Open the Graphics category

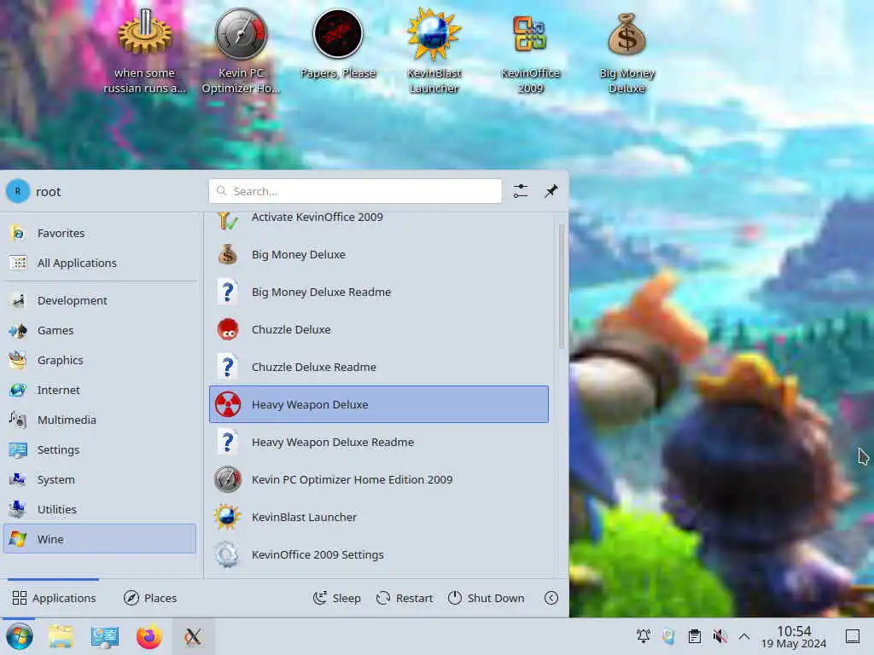coord(100,361)
